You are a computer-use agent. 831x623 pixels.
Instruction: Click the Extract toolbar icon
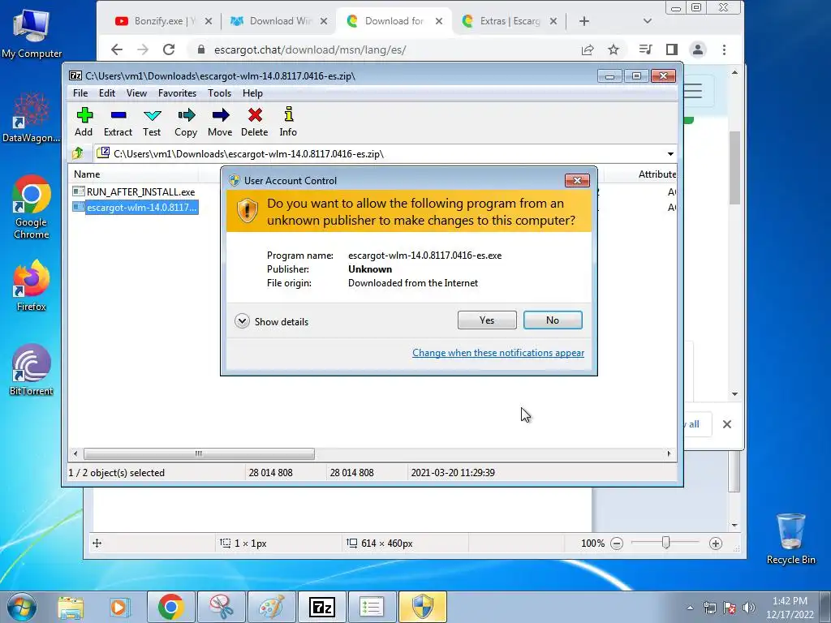pyautogui.click(x=118, y=122)
